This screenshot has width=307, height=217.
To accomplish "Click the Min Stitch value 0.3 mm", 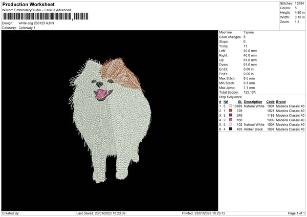I will click(x=249, y=83).
